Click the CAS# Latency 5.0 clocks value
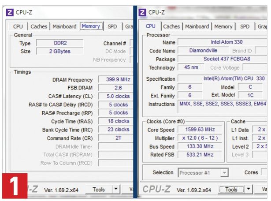Image resolution: width=271 pixels, height=201 pixels. tap(116, 96)
